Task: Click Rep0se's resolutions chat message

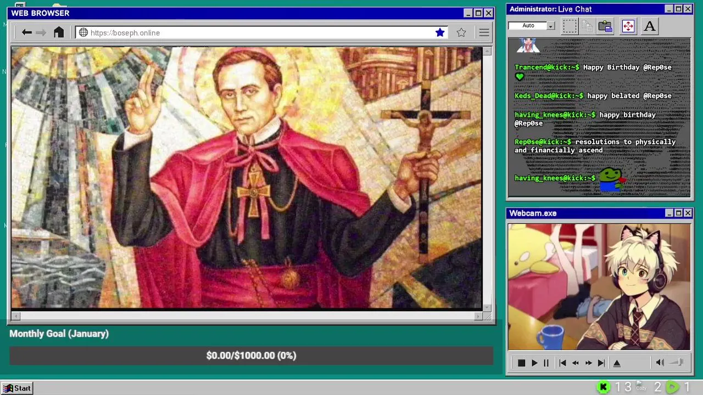Action: pyautogui.click(x=595, y=146)
